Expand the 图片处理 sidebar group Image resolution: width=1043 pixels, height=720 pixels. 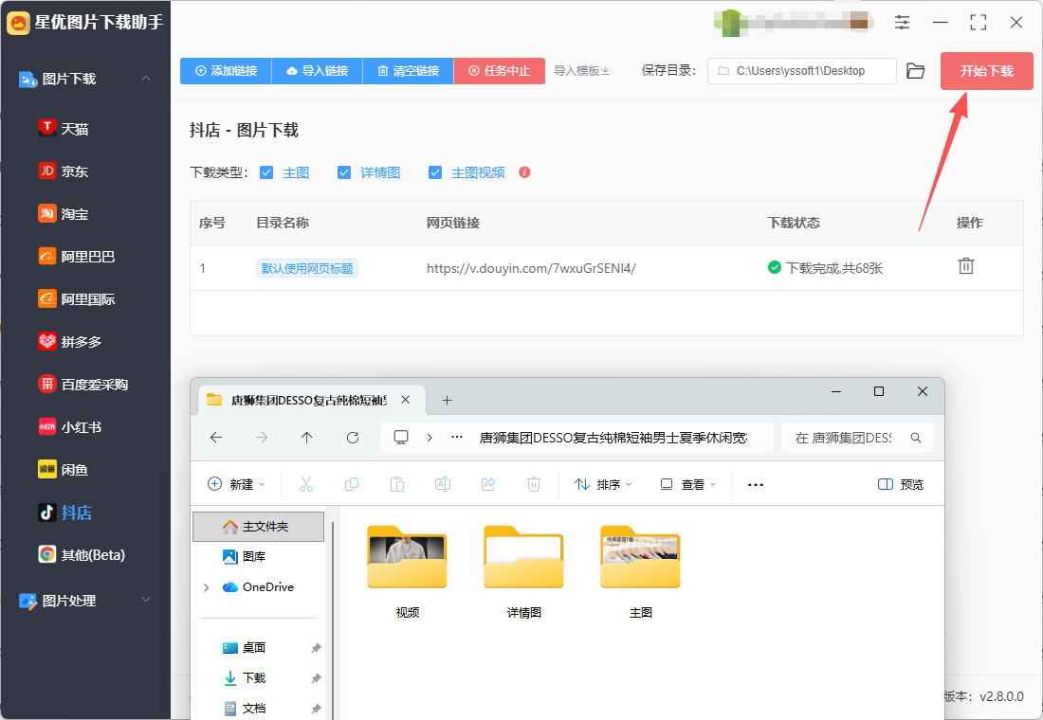click(x=146, y=600)
